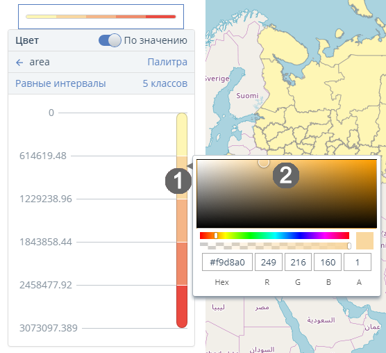The image size is (386, 353).
Task: Click the R value input field
Action: point(269,262)
